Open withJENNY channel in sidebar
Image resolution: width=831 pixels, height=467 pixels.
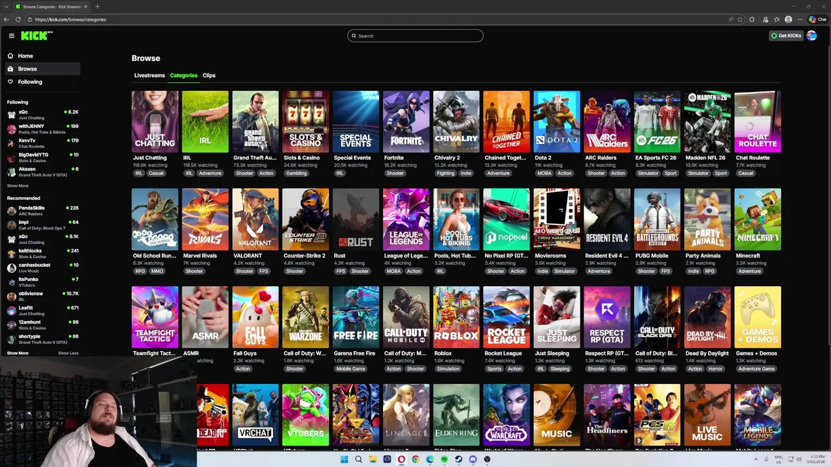click(43, 128)
